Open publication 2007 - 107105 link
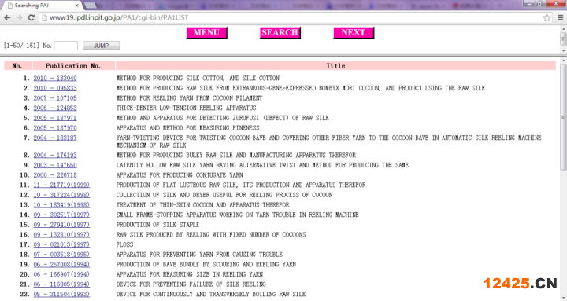The image size is (567, 301). point(55,97)
